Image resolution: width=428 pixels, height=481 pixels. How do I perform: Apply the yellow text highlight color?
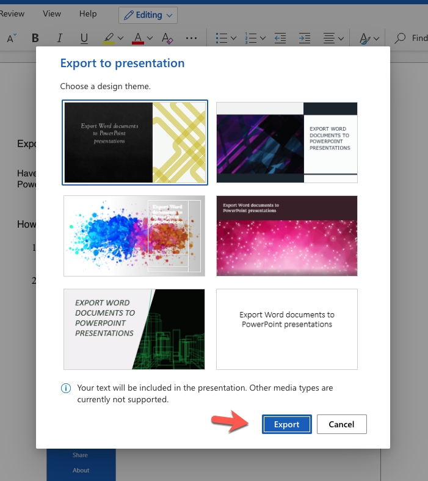click(x=109, y=38)
